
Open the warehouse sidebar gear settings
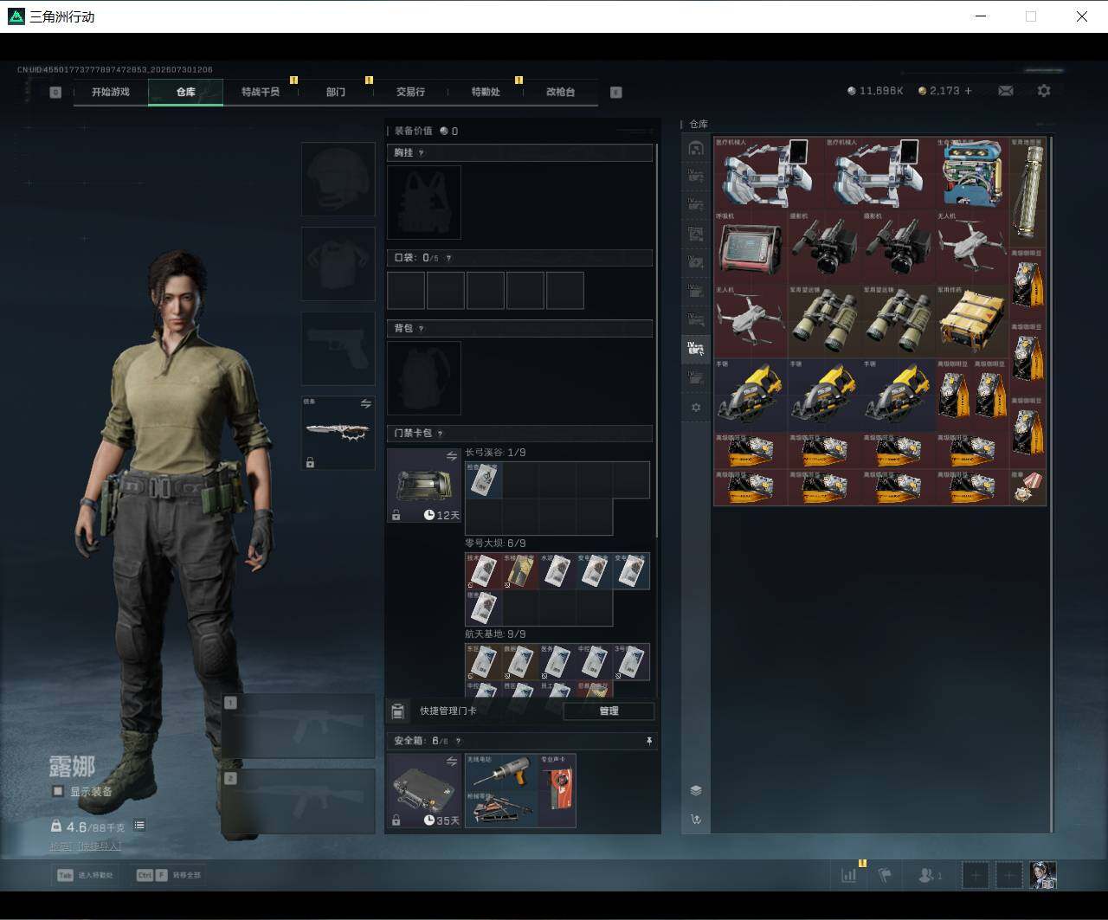[x=695, y=407]
